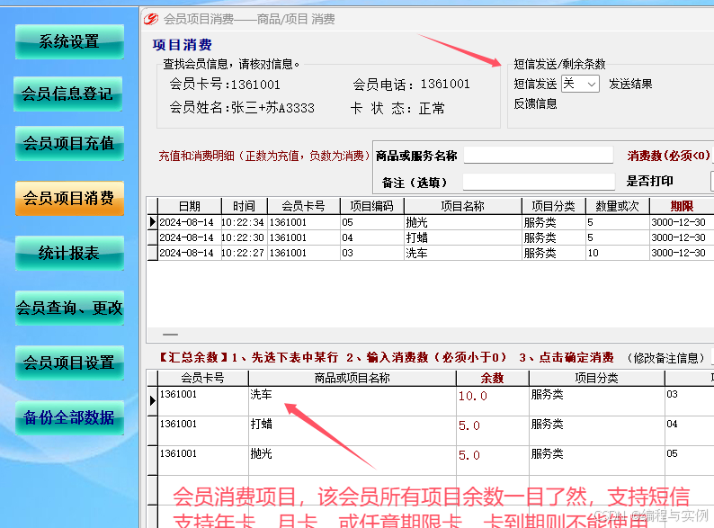714x528 pixels.
Task: Click 会员姓名:张三+苏A3333 text
Action: (242, 108)
